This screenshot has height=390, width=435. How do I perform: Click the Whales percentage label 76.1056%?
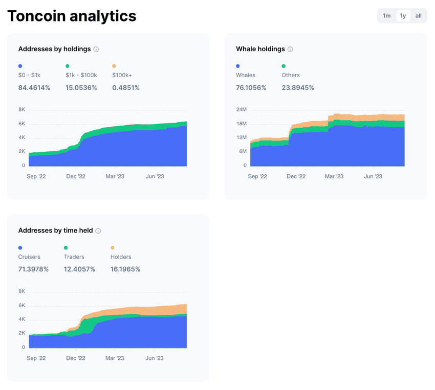click(x=251, y=88)
